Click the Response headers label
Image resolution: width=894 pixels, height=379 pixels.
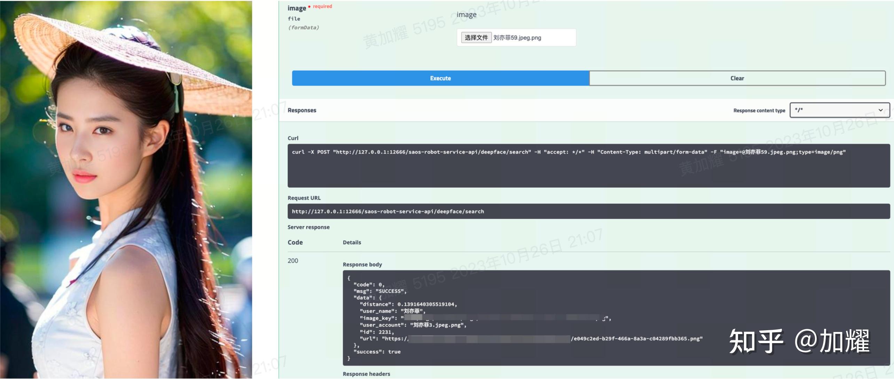click(x=366, y=374)
